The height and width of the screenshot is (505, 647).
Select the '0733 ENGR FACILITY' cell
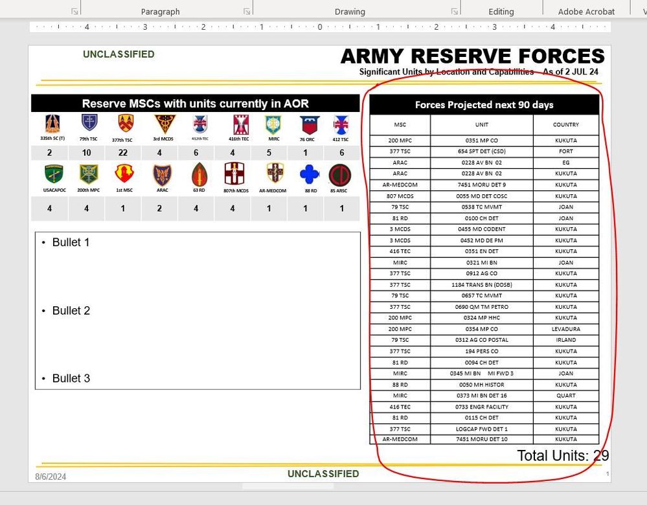[482, 407]
